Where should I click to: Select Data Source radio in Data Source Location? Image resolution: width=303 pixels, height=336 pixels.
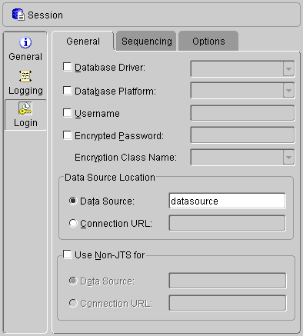click(73, 201)
